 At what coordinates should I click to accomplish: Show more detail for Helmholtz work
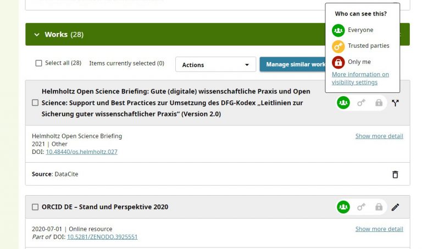(x=379, y=136)
